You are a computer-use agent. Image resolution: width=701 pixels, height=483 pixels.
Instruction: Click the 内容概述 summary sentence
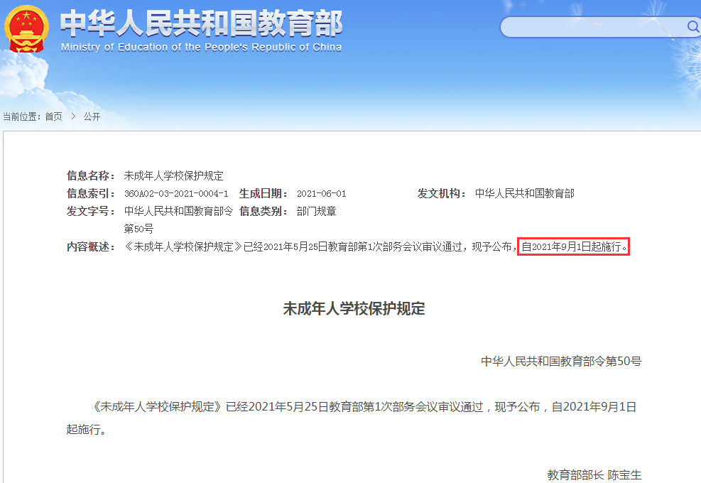tap(376, 247)
